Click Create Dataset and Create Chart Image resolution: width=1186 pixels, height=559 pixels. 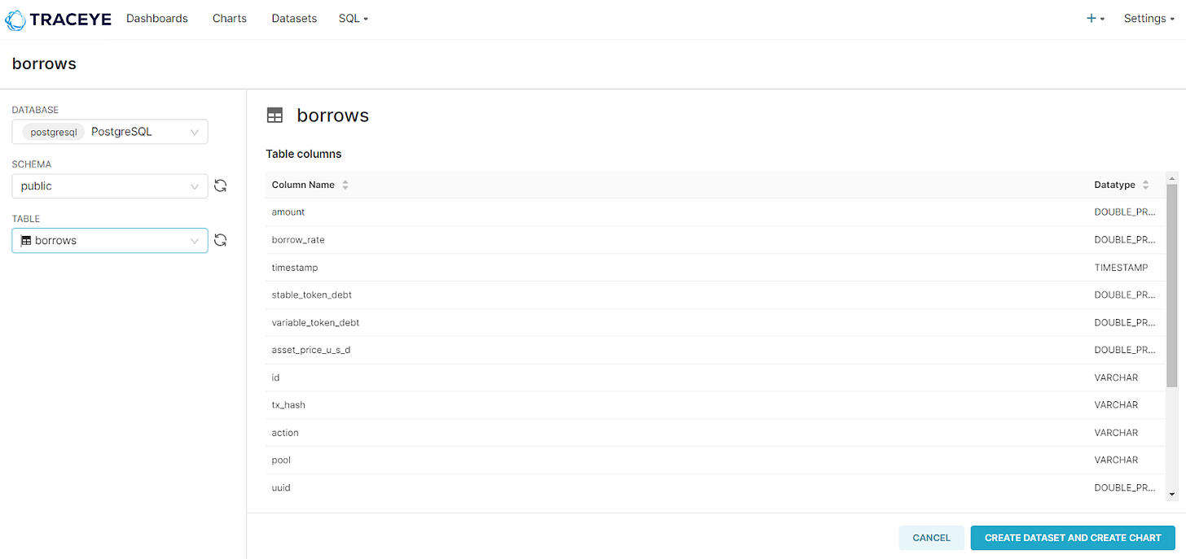point(1073,538)
